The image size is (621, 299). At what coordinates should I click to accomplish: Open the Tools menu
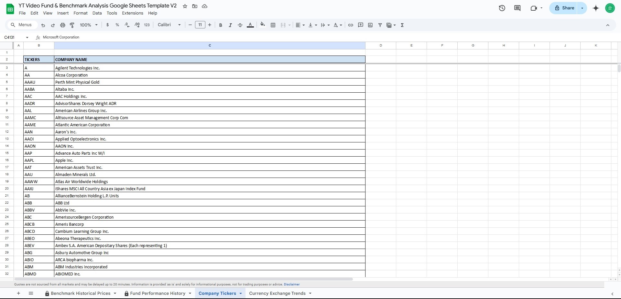112,13
